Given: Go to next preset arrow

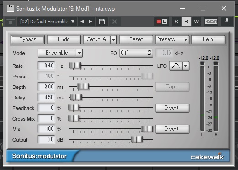Looking at the screenshot, I should click(90, 22).
